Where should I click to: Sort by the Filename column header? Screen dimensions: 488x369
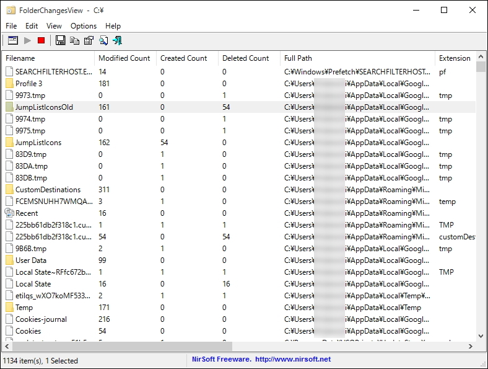click(x=48, y=58)
